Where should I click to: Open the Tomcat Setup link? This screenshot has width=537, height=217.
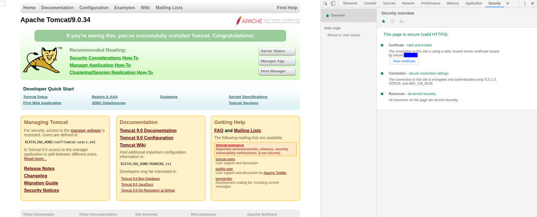click(35, 97)
